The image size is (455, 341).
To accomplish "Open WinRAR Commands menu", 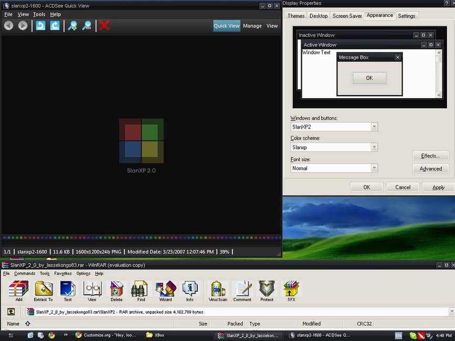I will pyautogui.click(x=25, y=273).
